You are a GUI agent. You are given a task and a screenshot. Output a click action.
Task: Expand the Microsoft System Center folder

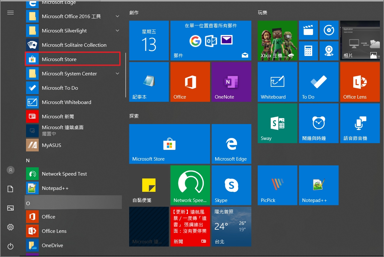[x=73, y=73]
